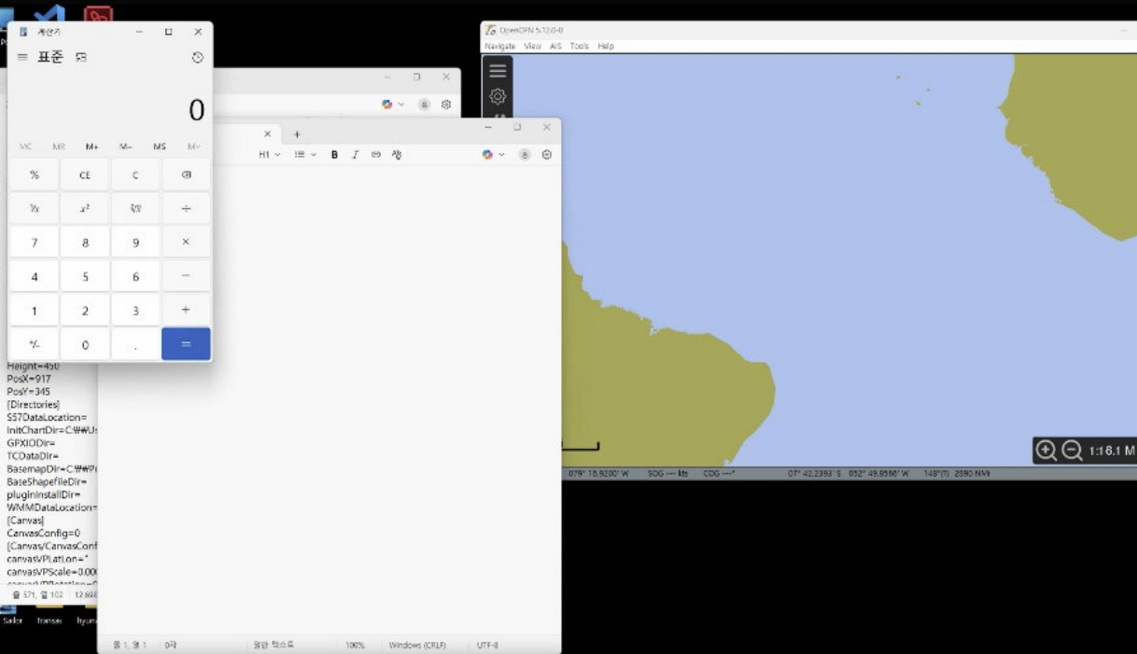Click calculator decimal point key
Viewport: 1137px width, 654px height.
pos(135,344)
